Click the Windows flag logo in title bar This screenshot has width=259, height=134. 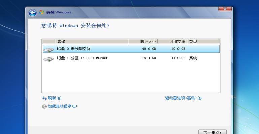pyautogui.click(x=41, y=12)
